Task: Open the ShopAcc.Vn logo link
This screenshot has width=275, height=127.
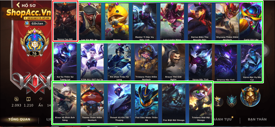Action: point(28,14)
